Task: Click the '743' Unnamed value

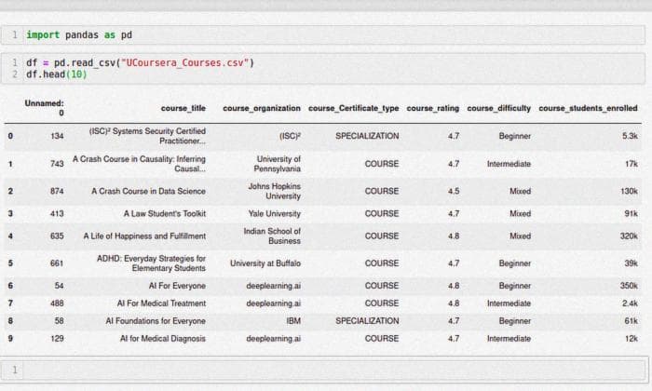Action: pos(57,164)
